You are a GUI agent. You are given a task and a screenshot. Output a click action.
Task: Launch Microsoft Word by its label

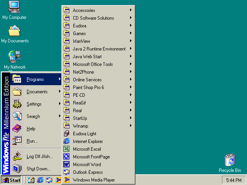click(87, 165)
